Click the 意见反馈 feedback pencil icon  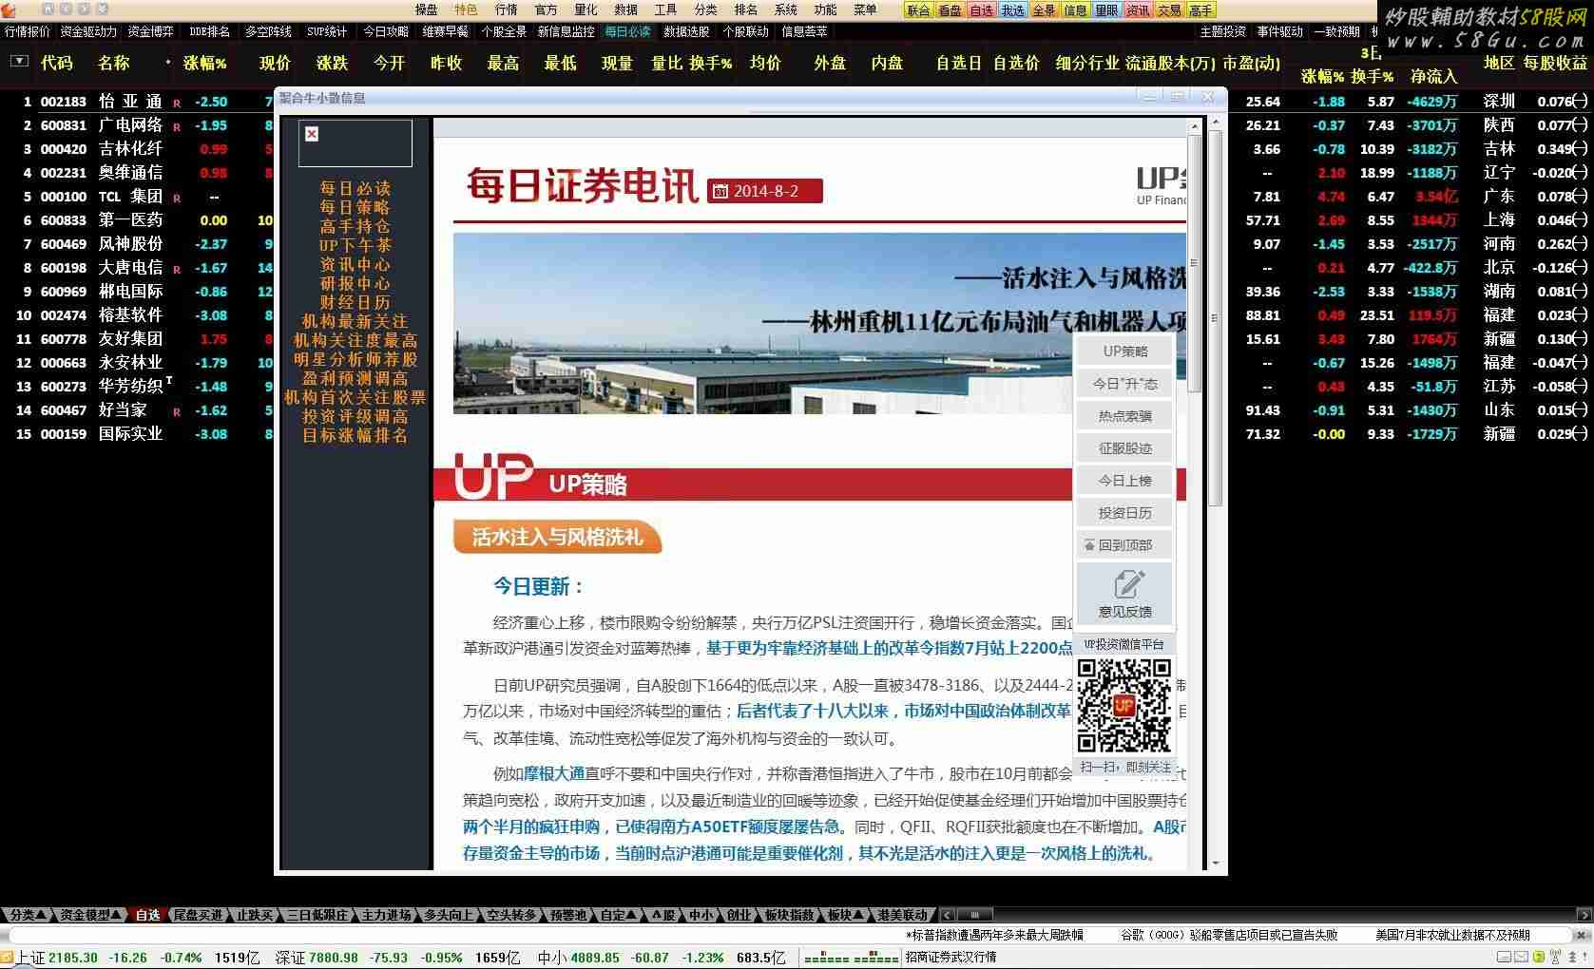click(x=1126, y=583)
